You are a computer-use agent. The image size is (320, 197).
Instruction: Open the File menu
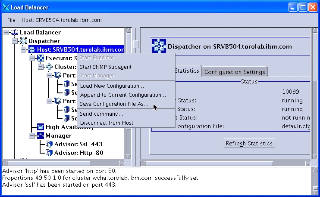click(x=11, y=20)
